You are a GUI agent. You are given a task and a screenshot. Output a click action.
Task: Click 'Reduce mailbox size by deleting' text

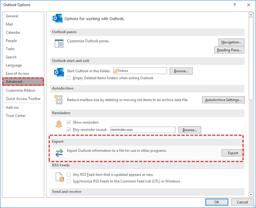pos(127,100)
